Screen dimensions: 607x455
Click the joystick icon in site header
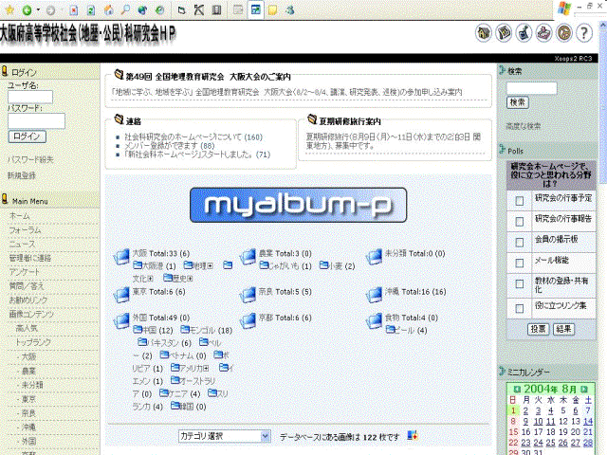tap(524, 33)
